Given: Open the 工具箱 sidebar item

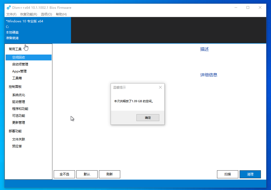Looking at the screenshot, I should click(x=17, y=78).
